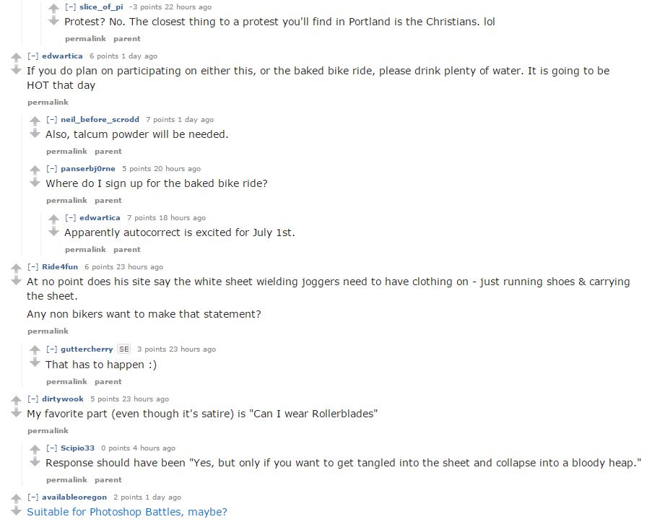Screen dimensions: 665x522
Task: Open neil_before_scrodd's user profile
Action: 100,120
